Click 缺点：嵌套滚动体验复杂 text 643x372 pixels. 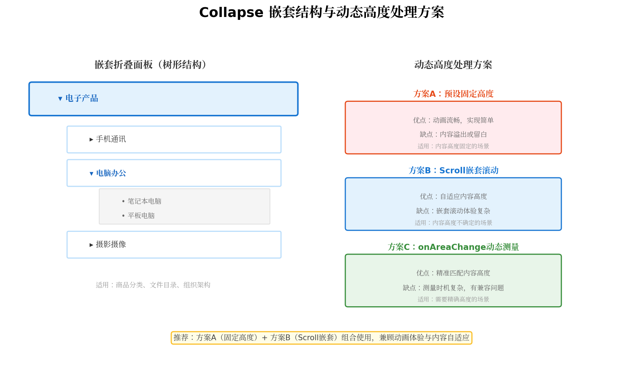(453, 211)
